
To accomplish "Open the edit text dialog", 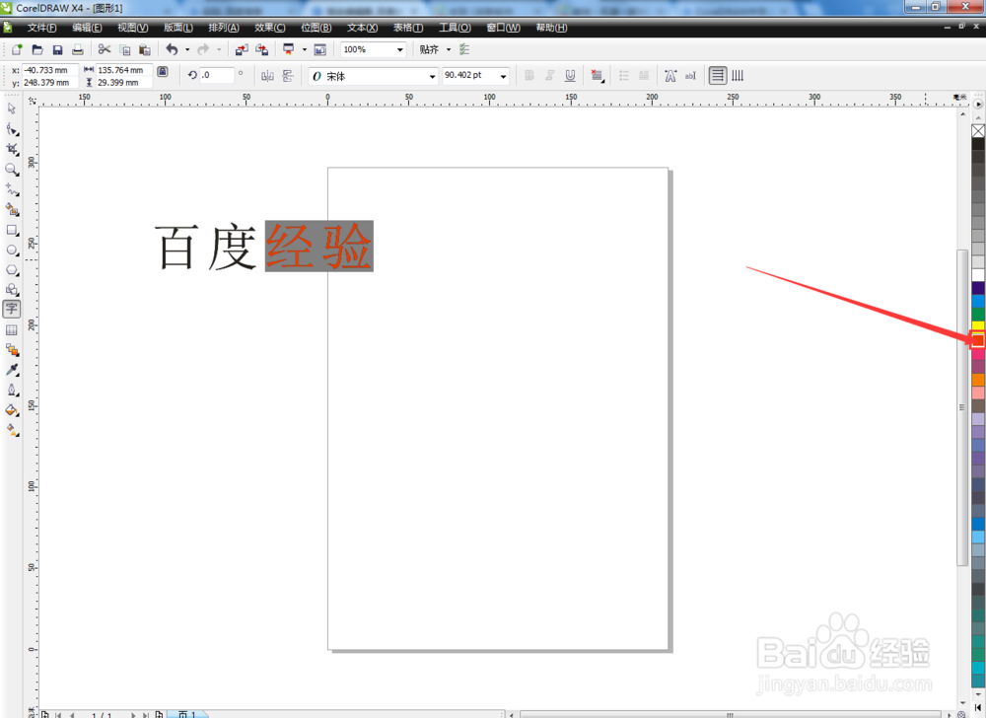I will [690, 75].
